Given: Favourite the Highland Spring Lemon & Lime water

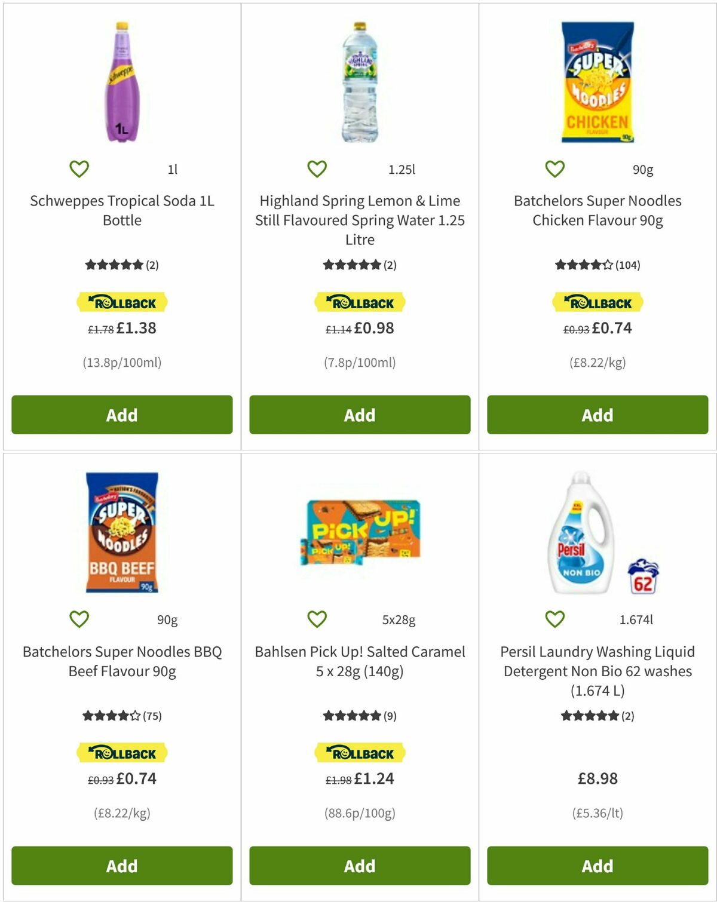Looking at the screenshot, I should click(317, 168).
